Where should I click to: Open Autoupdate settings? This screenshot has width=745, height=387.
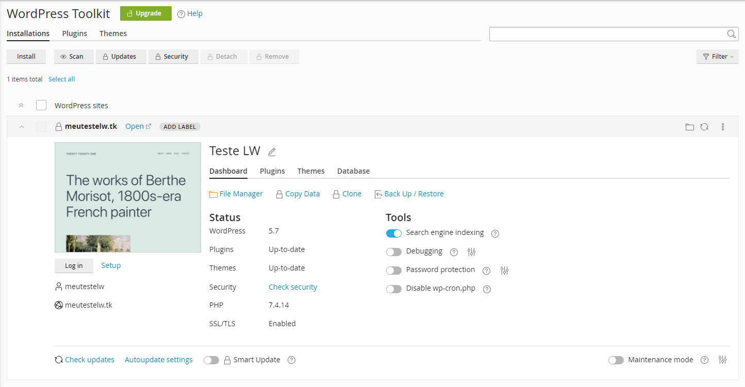point(159,360)
